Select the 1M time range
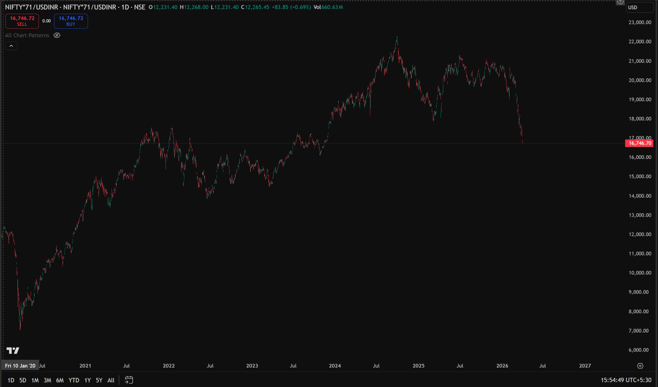The width and height of the screenshot is (658, 387). [x=35, y=380]
